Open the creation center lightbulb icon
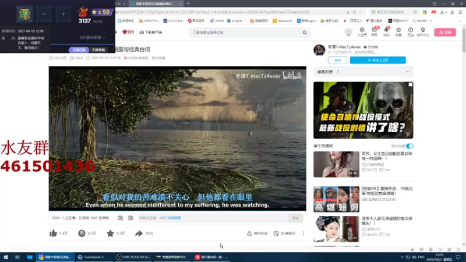466x262 pixels. coord(423,31)
